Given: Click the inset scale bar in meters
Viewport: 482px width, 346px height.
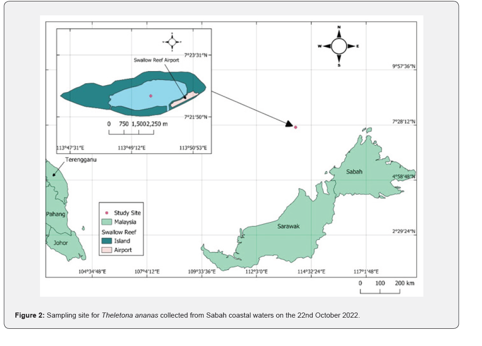Looking at the screenshot, I should [x=131, y=132].
